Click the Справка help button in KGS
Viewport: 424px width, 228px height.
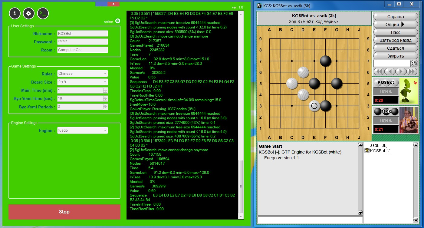(396, 16)
